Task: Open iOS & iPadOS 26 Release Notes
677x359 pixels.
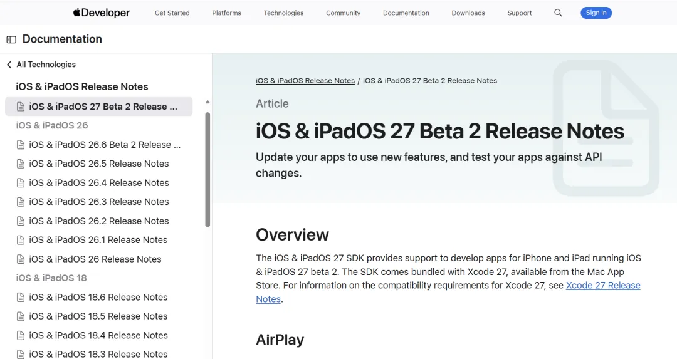Action: point(95,259)
